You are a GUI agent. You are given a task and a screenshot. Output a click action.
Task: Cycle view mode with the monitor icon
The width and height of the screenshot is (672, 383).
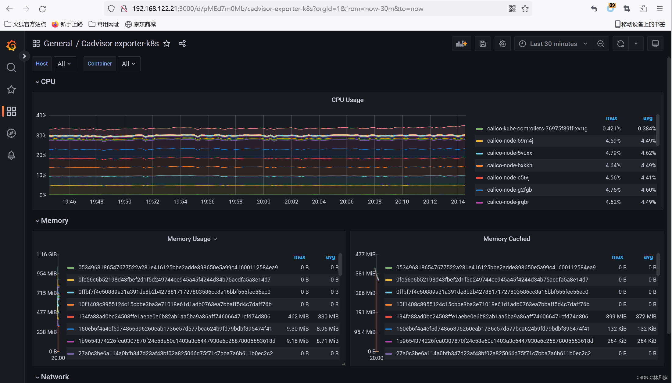(x=655, y=44)
